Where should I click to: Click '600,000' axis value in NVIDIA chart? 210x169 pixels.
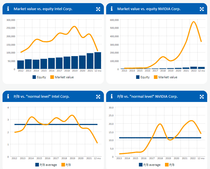114,20
